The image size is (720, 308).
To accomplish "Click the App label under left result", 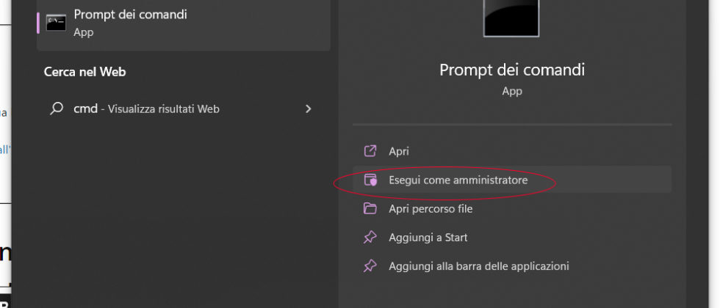I will pos(83,32).
